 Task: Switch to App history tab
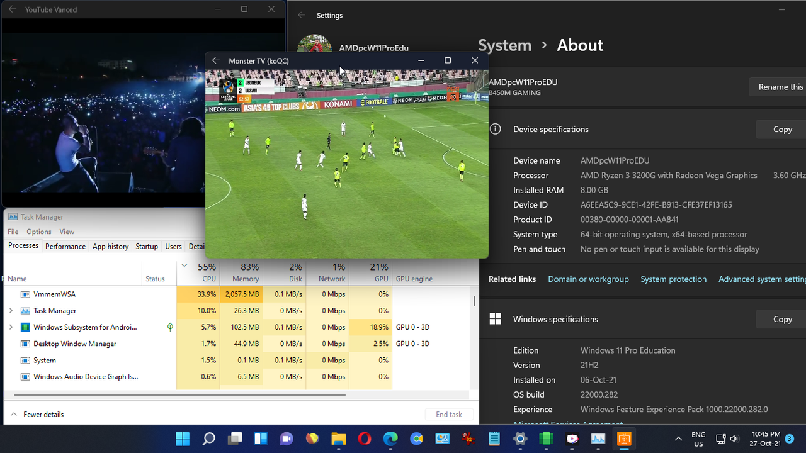click(x=111, y=247)
